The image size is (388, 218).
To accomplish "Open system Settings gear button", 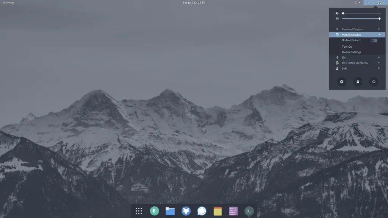I will (342, 82).
